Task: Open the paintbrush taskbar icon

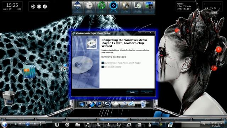Action: click(x=150, y=125)
